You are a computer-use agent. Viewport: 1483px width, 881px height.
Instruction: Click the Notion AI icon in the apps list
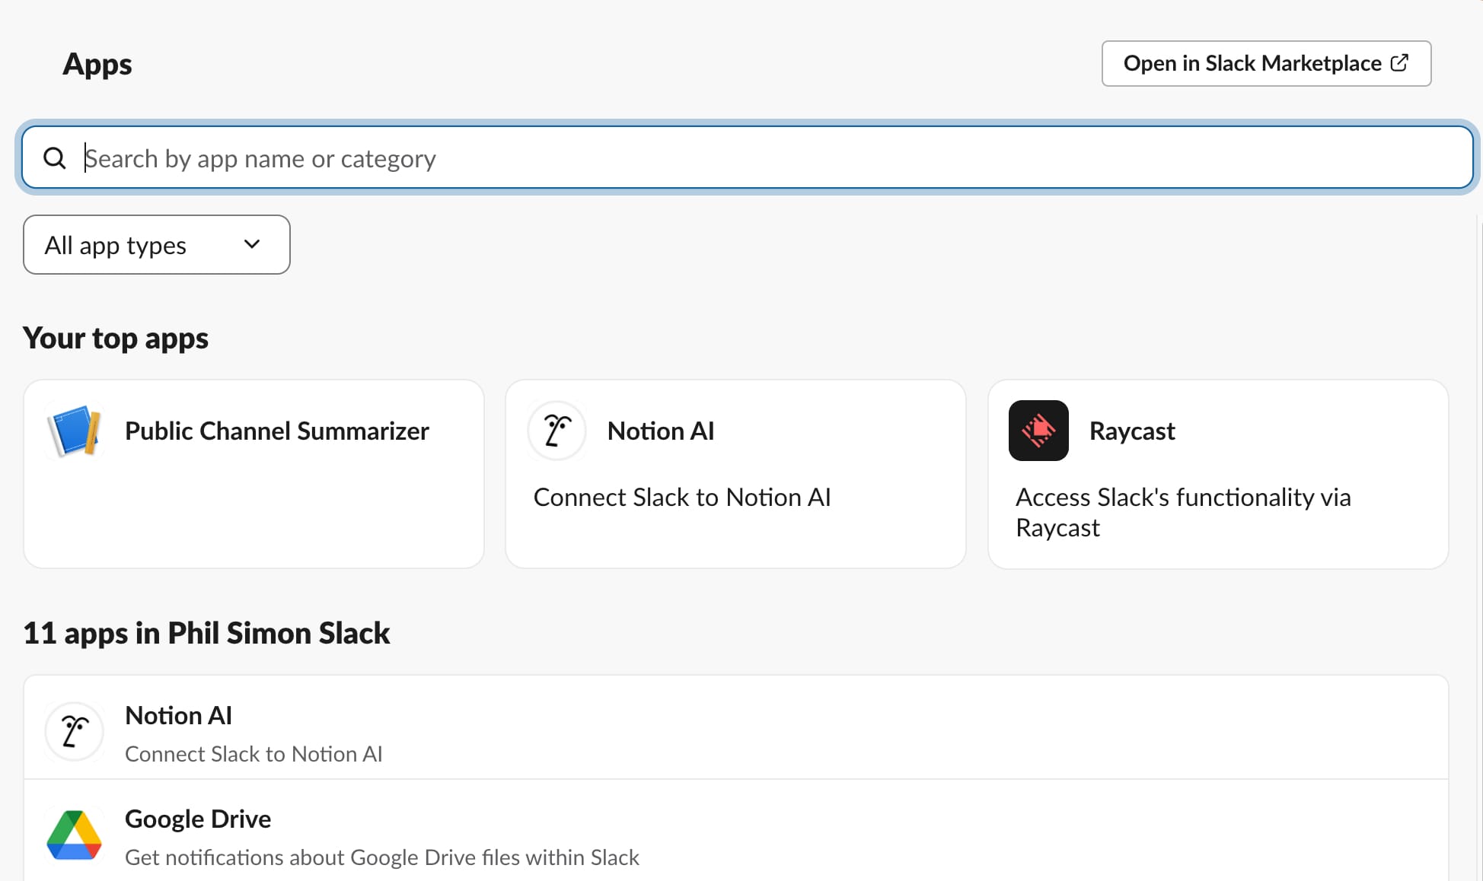[75, 732]
